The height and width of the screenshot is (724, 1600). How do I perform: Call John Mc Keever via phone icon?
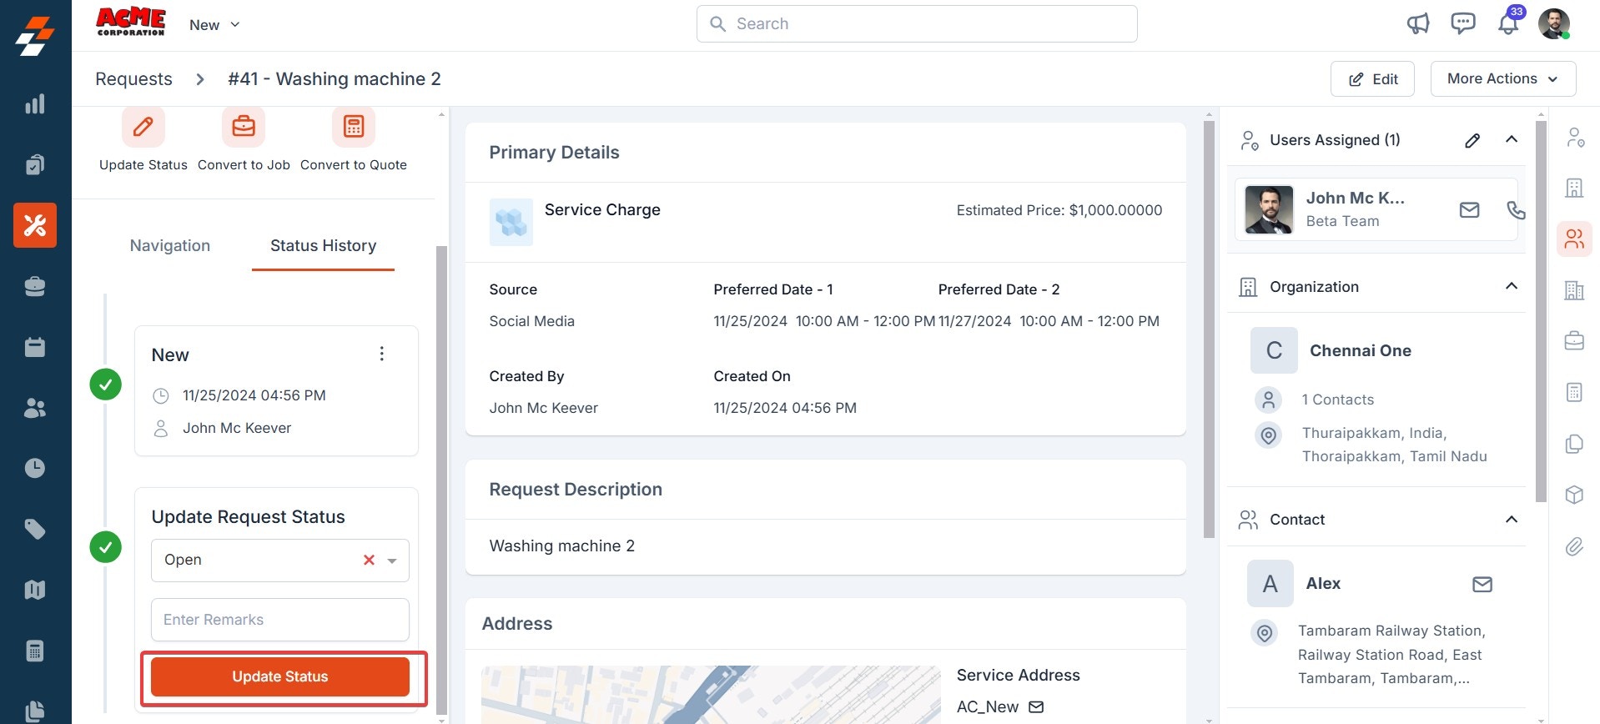(x=1516, y=210)
